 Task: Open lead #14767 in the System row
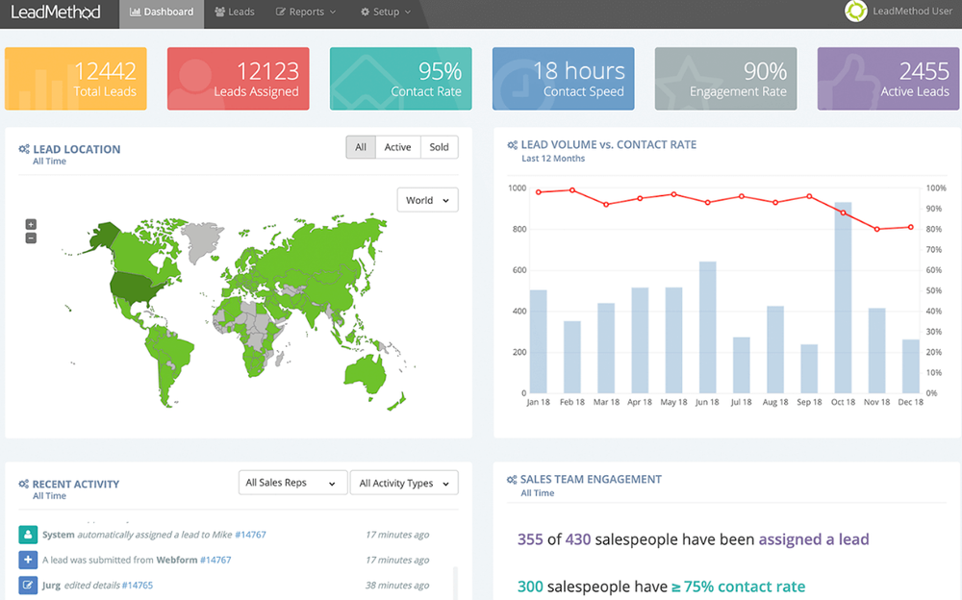[250, 535]
